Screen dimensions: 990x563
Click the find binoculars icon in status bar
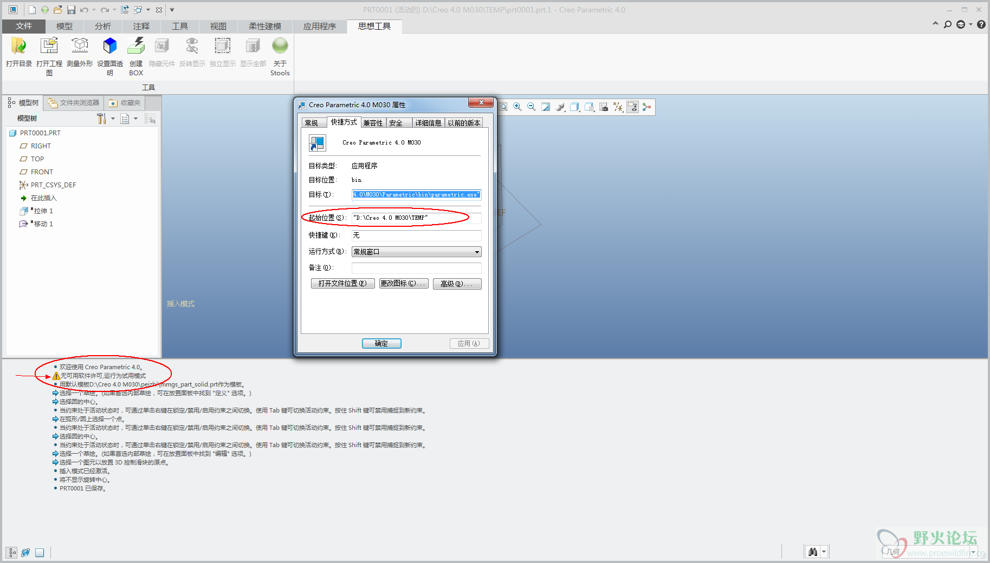(x=813, y=552)
